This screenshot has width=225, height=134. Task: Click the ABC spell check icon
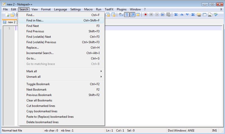click(216, 15)
